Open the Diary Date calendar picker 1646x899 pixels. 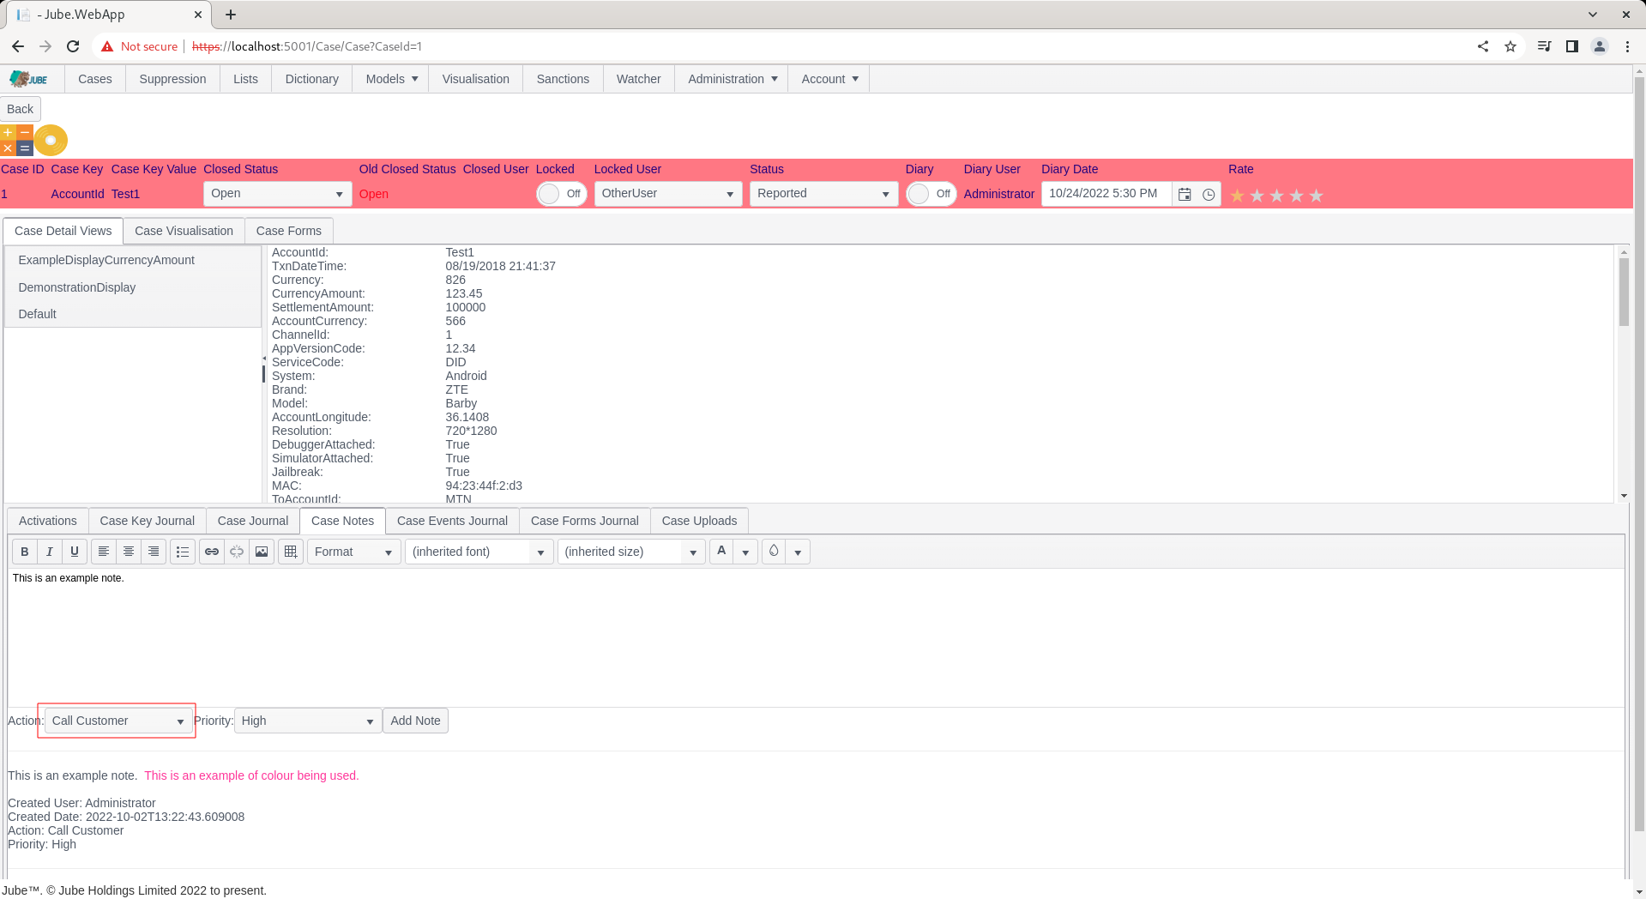click(x=1185, y=195)
